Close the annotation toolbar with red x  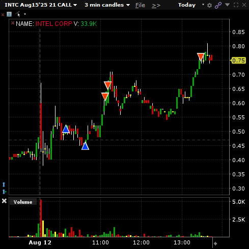pos(3,15)
